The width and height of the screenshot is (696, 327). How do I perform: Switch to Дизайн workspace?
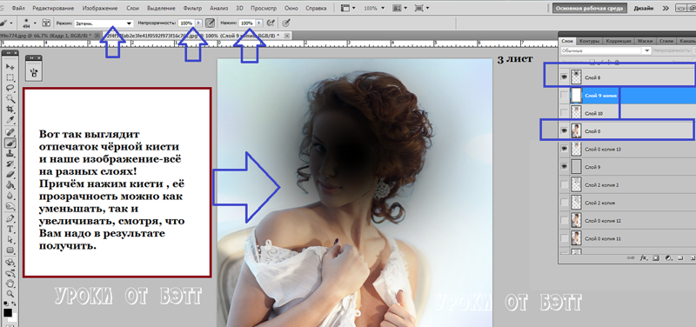click(x=643, y=8)
